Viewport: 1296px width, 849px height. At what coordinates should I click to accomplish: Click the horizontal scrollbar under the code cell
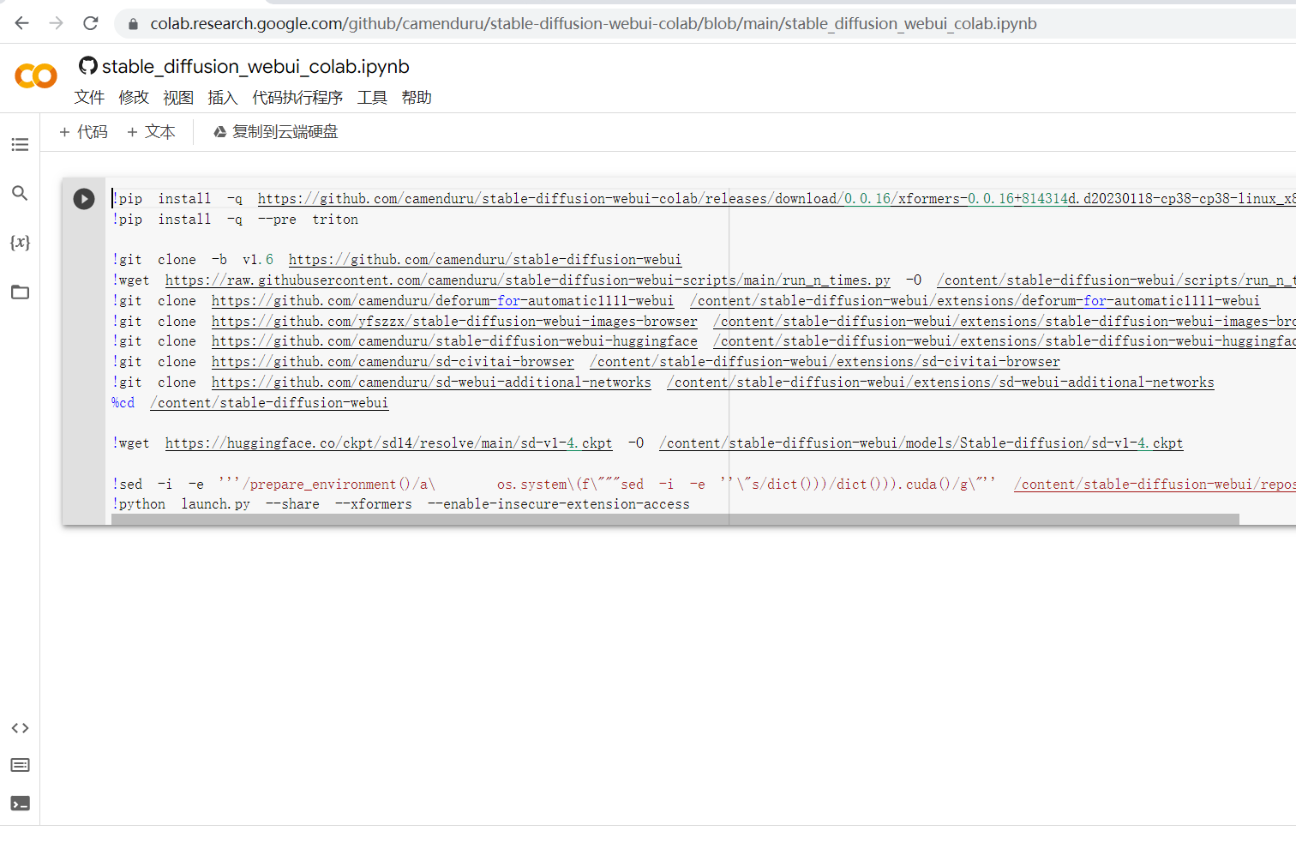675,520
